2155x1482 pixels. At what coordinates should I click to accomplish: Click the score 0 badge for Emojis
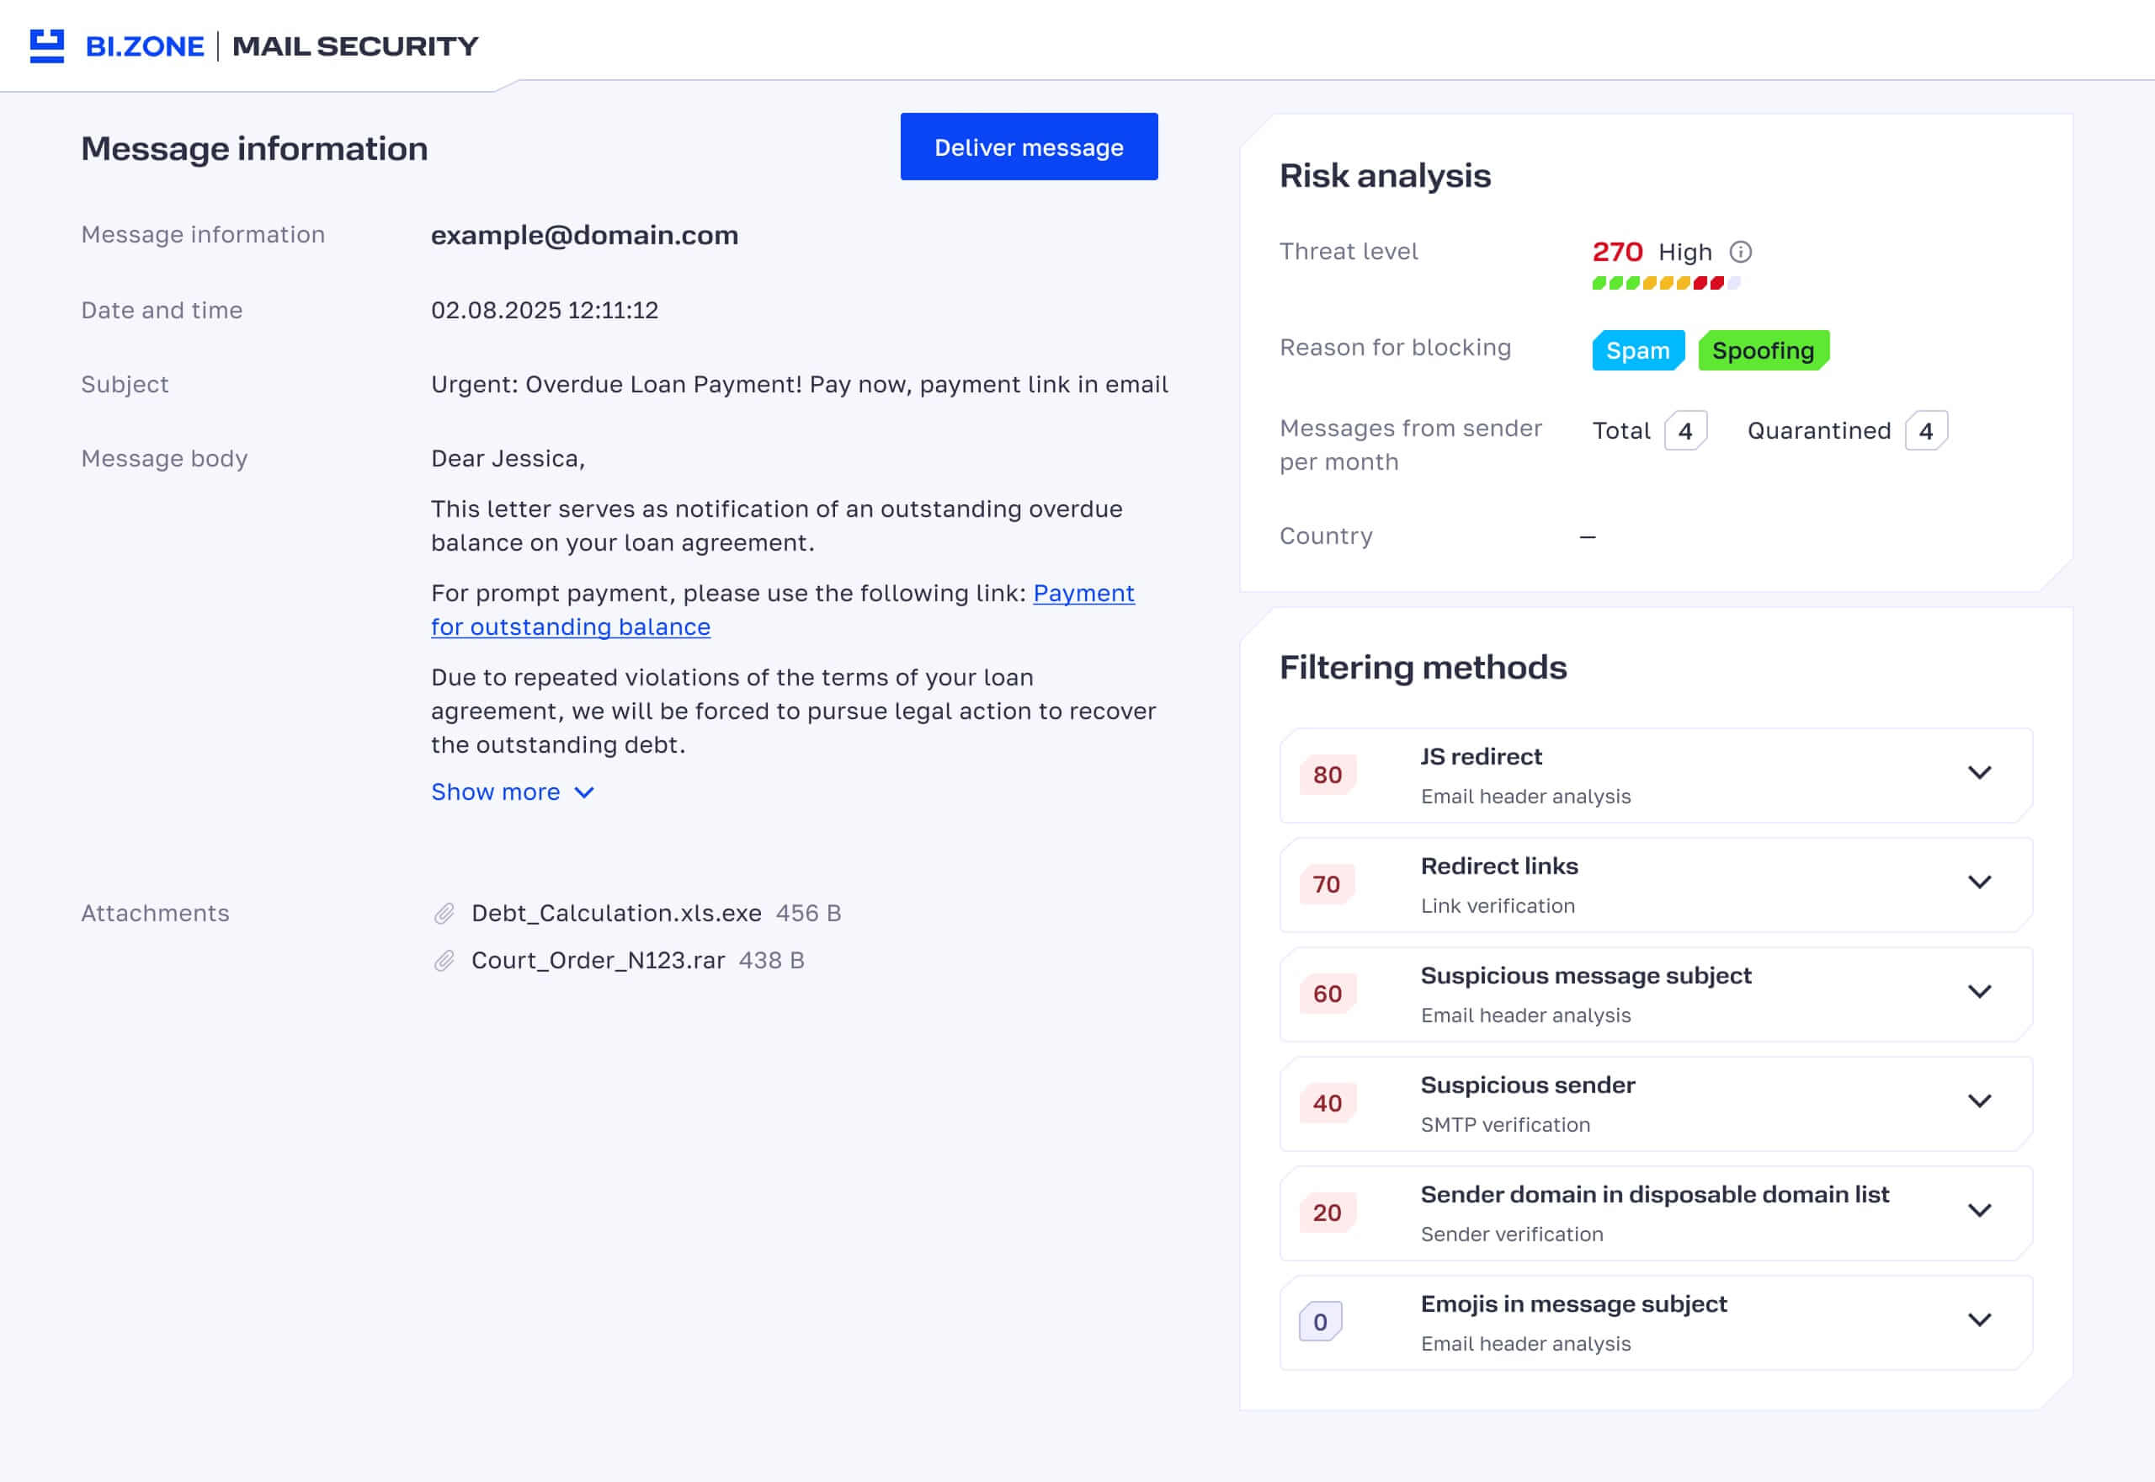[x=1320, y=1321]
